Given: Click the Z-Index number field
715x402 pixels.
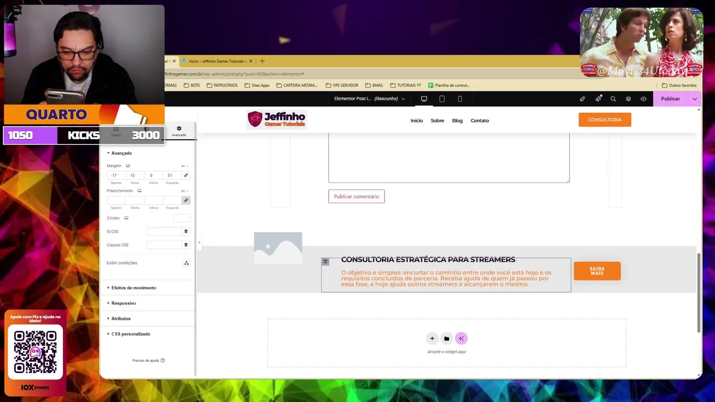Looking at the screenshot, I should click(x=182, y=218).
